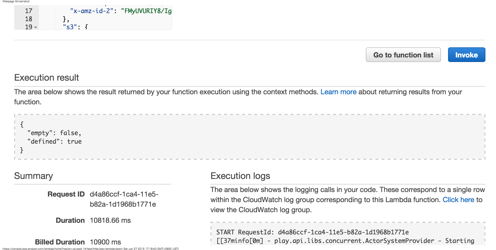
Task: Place cursor on the "x-amz-id-2" key
Action: click(x=92, y=11)
